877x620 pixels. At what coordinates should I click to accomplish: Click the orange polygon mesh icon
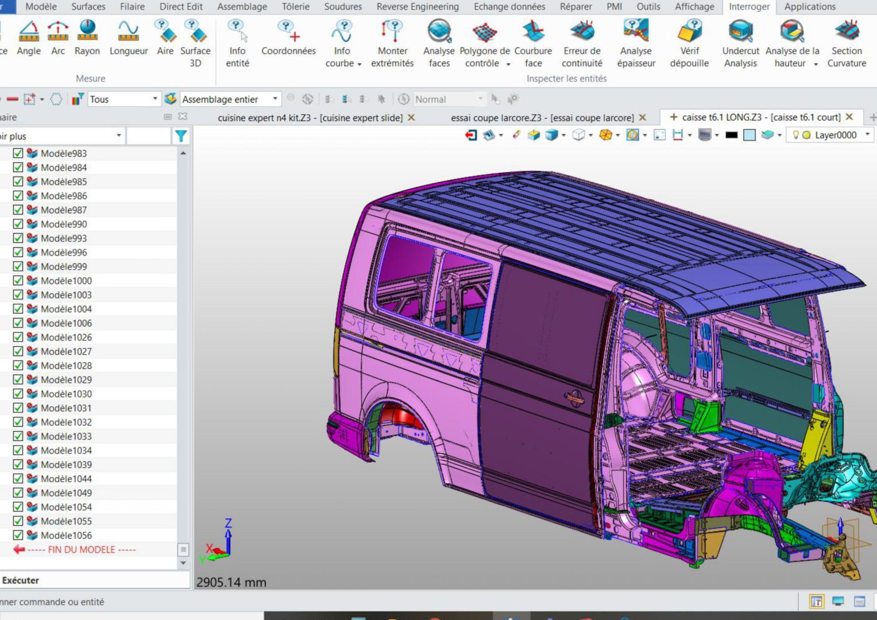coord(605,135)
